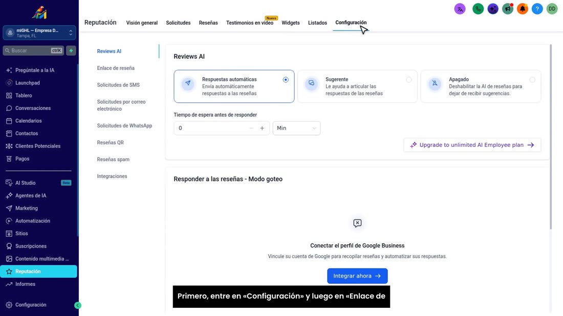
Task: Increase wait time with plus button
Action: tap(262, 128)
